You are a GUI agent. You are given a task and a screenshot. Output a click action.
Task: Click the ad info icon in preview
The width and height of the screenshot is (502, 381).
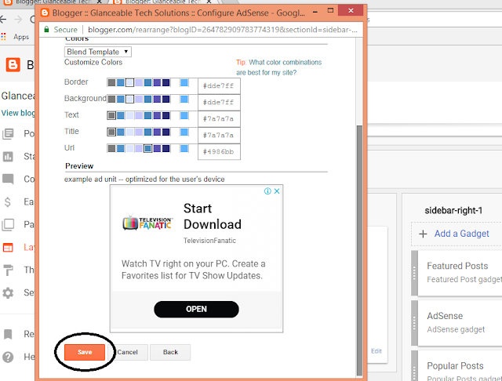coord(267,191)
